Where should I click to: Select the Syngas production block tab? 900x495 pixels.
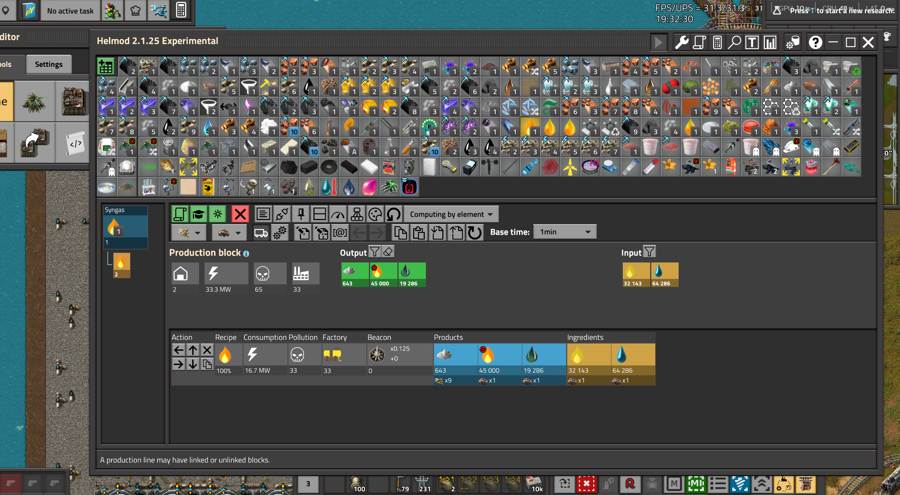pyautogui.click(x=126, y=227)
